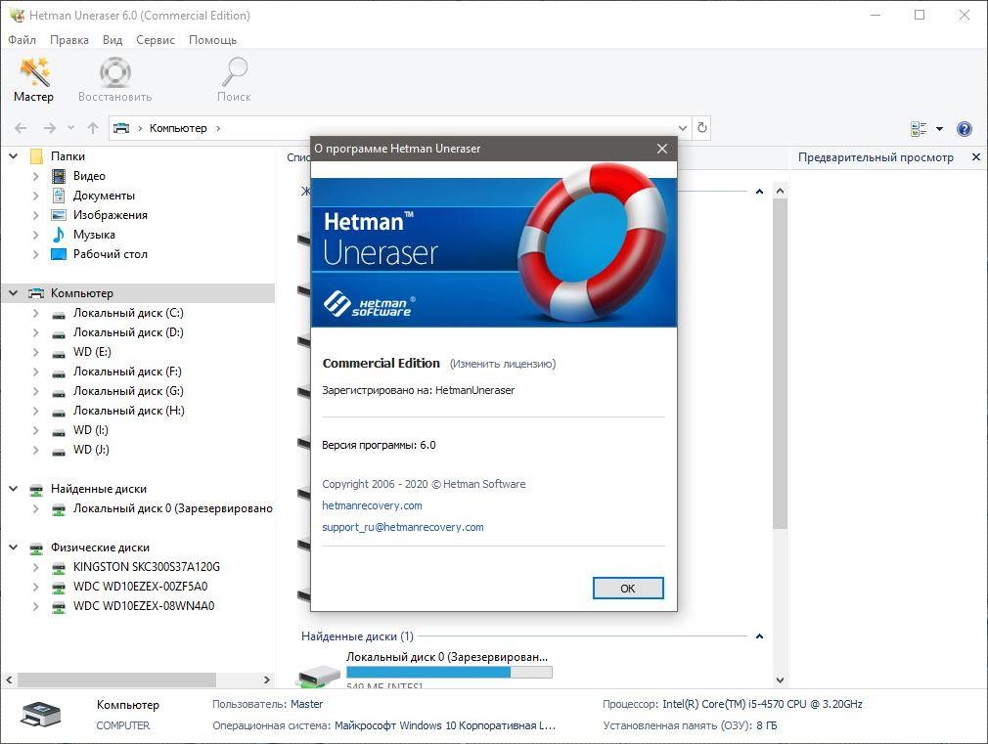Screen dimensions: 988x744
Task: Go forward with the right arrow
Action: tap(50, 128)
